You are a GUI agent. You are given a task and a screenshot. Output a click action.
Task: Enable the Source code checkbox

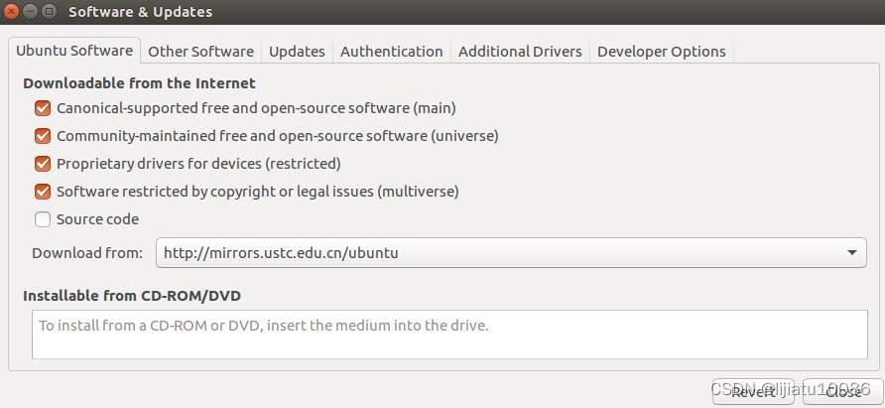43,219
